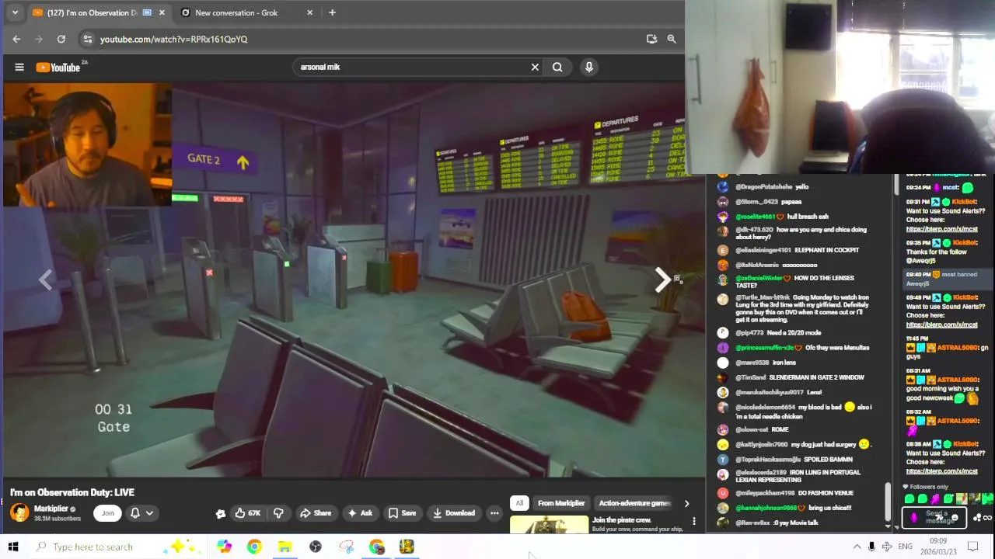995x559 pixels.
Task: Click the Ask button
Action: [360, 513]
